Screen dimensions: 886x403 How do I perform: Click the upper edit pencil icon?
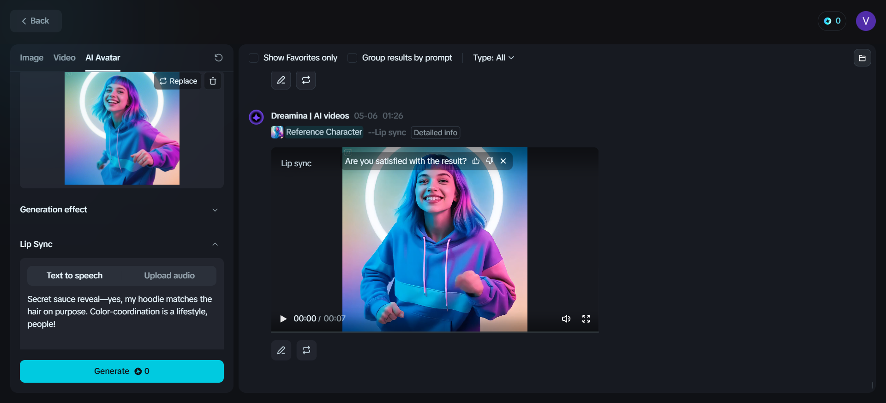click(281, 80)
